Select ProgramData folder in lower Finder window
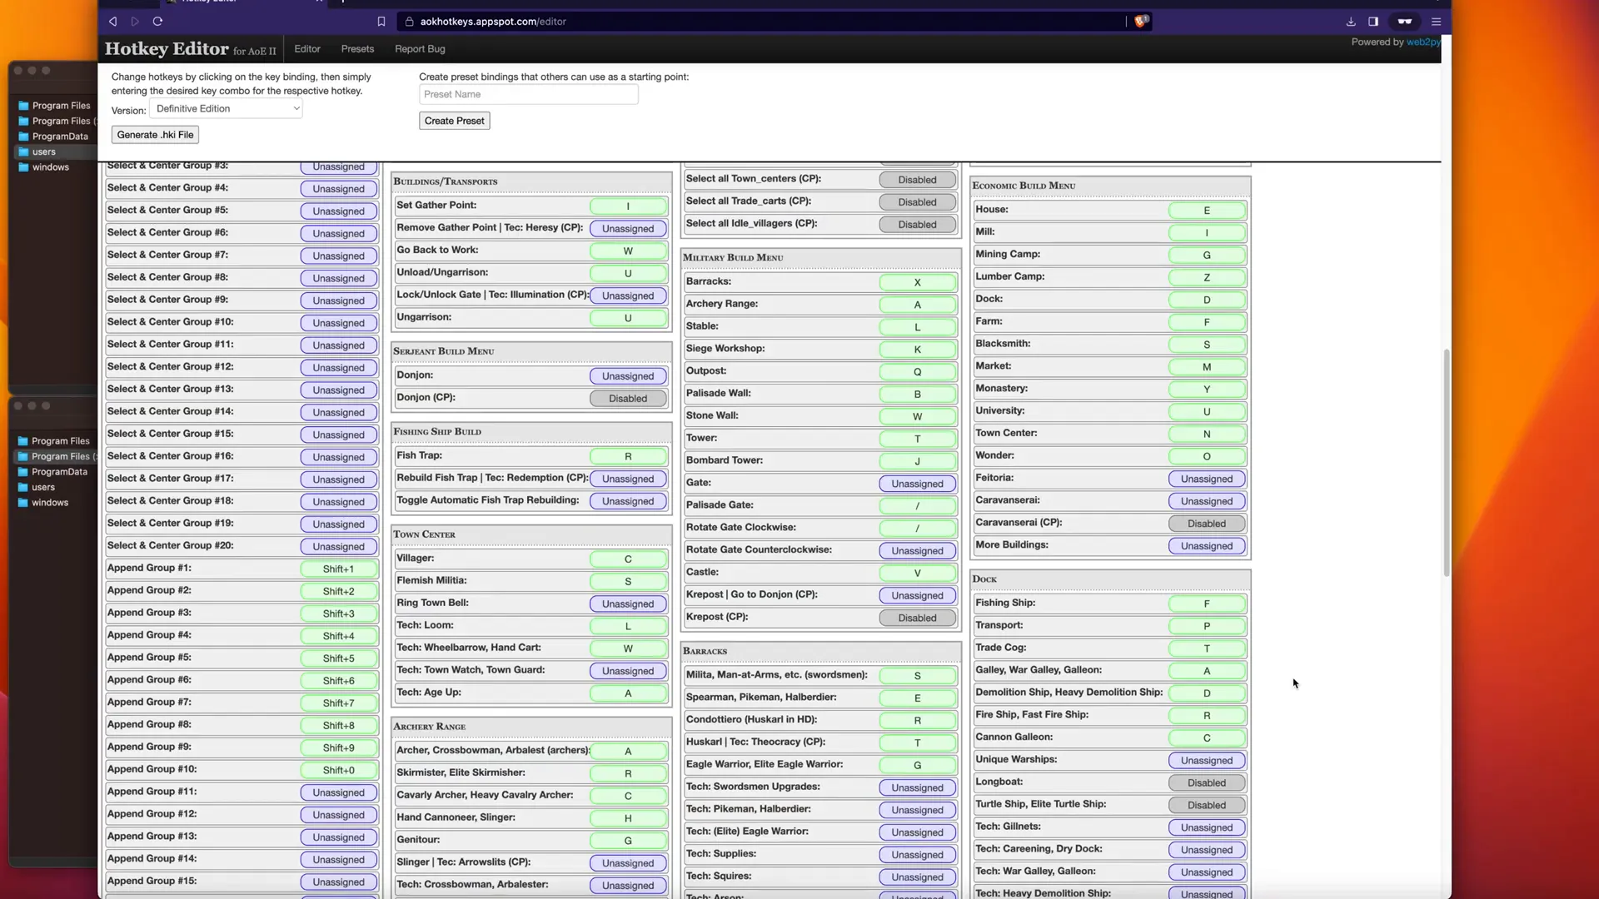Image resolution: width=1599 pixels, height=899 pixels. (x=59, y=472)
